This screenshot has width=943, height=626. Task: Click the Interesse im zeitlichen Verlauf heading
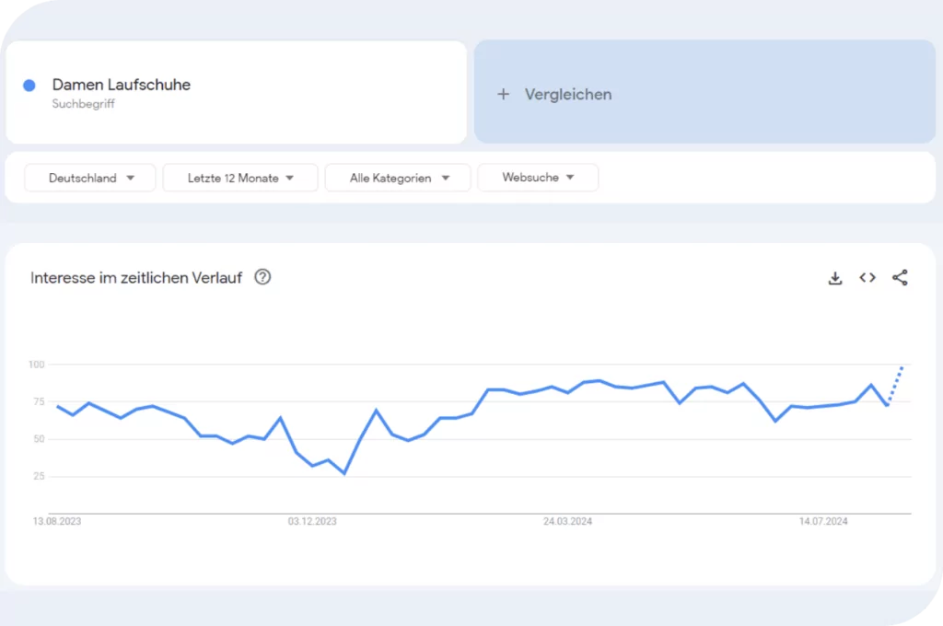tap(136, 278)
